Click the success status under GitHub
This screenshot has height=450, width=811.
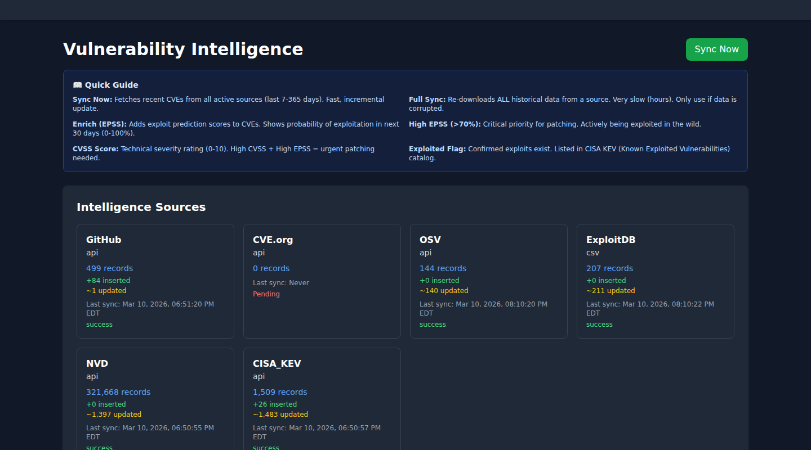(x=99, y=325)
